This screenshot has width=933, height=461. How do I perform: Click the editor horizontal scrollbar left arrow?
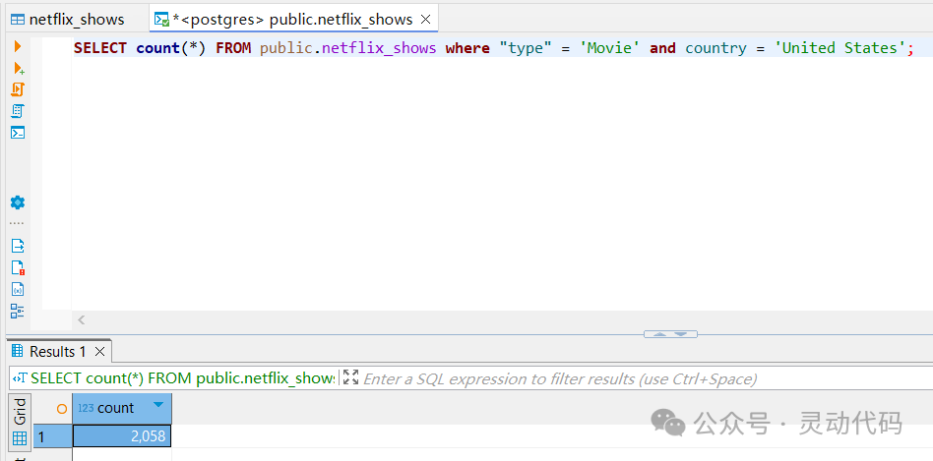point(82,320)
